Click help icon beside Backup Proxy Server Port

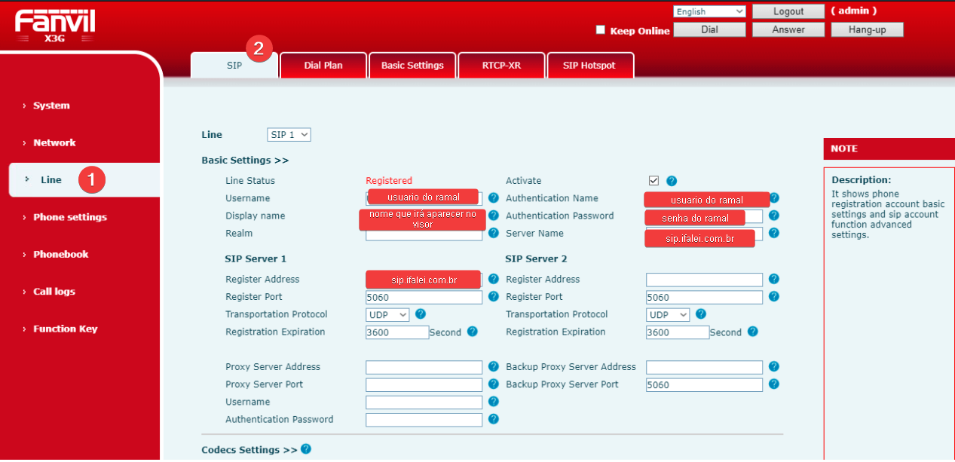click(774, 384)
